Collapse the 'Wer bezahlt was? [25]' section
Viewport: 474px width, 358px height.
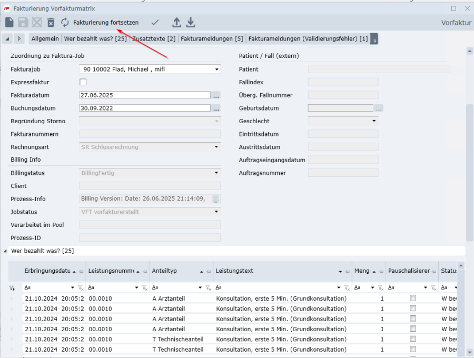(x=6, y=251)
